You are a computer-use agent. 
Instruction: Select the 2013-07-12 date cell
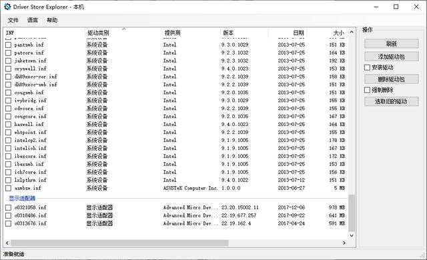pyautogui.click(x=292, y=180)
